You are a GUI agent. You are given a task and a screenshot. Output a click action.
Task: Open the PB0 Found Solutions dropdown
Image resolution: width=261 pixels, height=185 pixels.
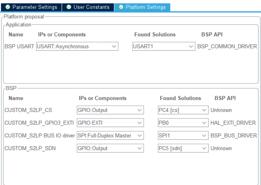click(x=205, y=123)
